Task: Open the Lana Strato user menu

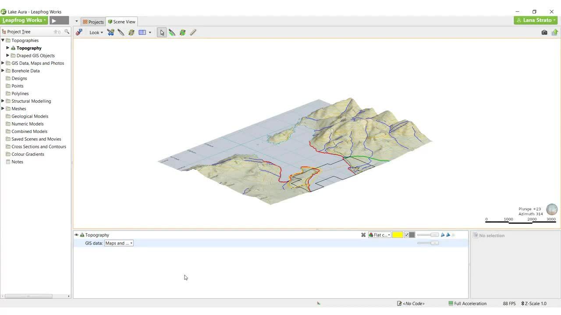Action: [x=536, y=20]
